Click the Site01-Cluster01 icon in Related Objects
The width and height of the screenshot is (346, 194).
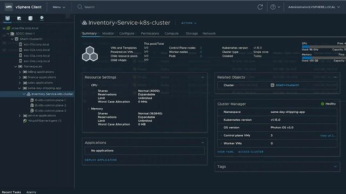point(272,85)
